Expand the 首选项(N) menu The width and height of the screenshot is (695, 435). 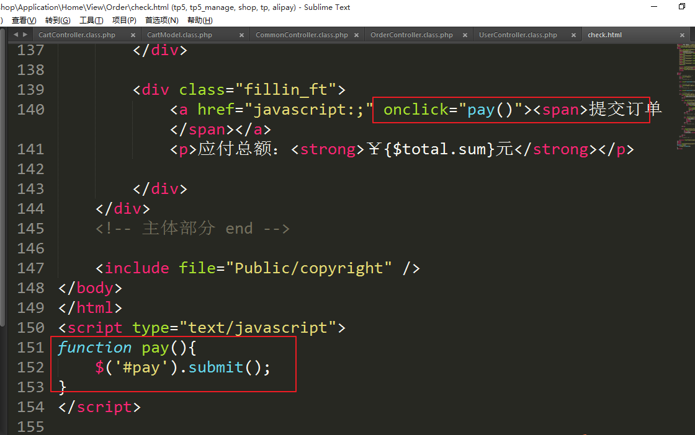(x=161, y=20)
